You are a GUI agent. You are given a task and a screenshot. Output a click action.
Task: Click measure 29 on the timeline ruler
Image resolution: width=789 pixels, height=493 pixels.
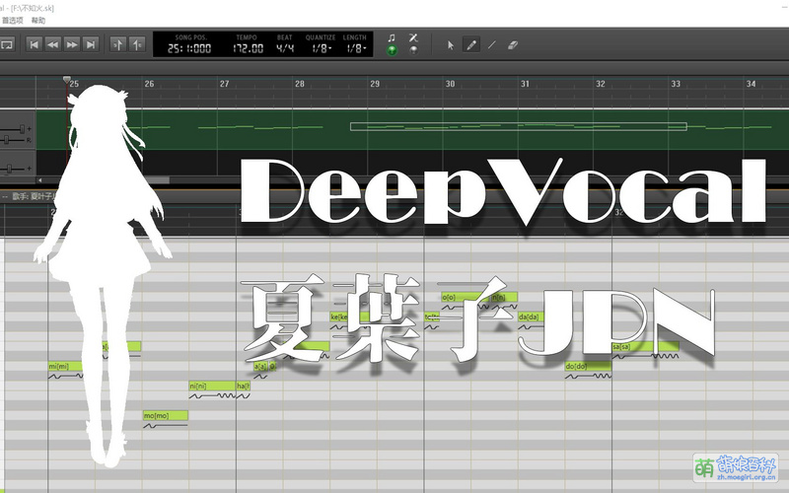coord(375,85)
